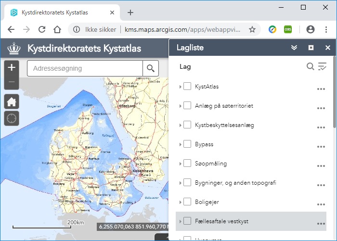Enable Bygninger, og anden topografi checkbox
337x241 pixels.
point(187,182)
